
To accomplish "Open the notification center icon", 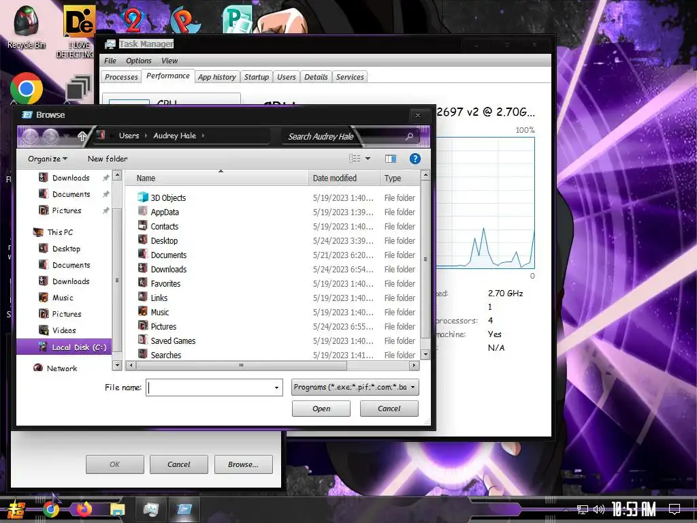I will pos(675,509).
